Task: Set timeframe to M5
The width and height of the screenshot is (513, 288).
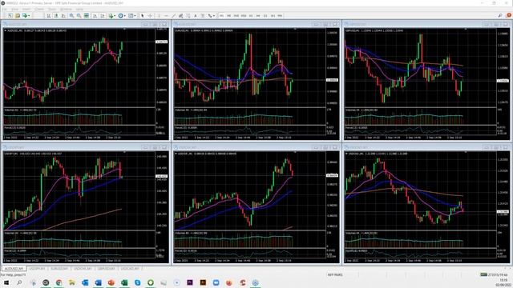Action: [228, 15]
